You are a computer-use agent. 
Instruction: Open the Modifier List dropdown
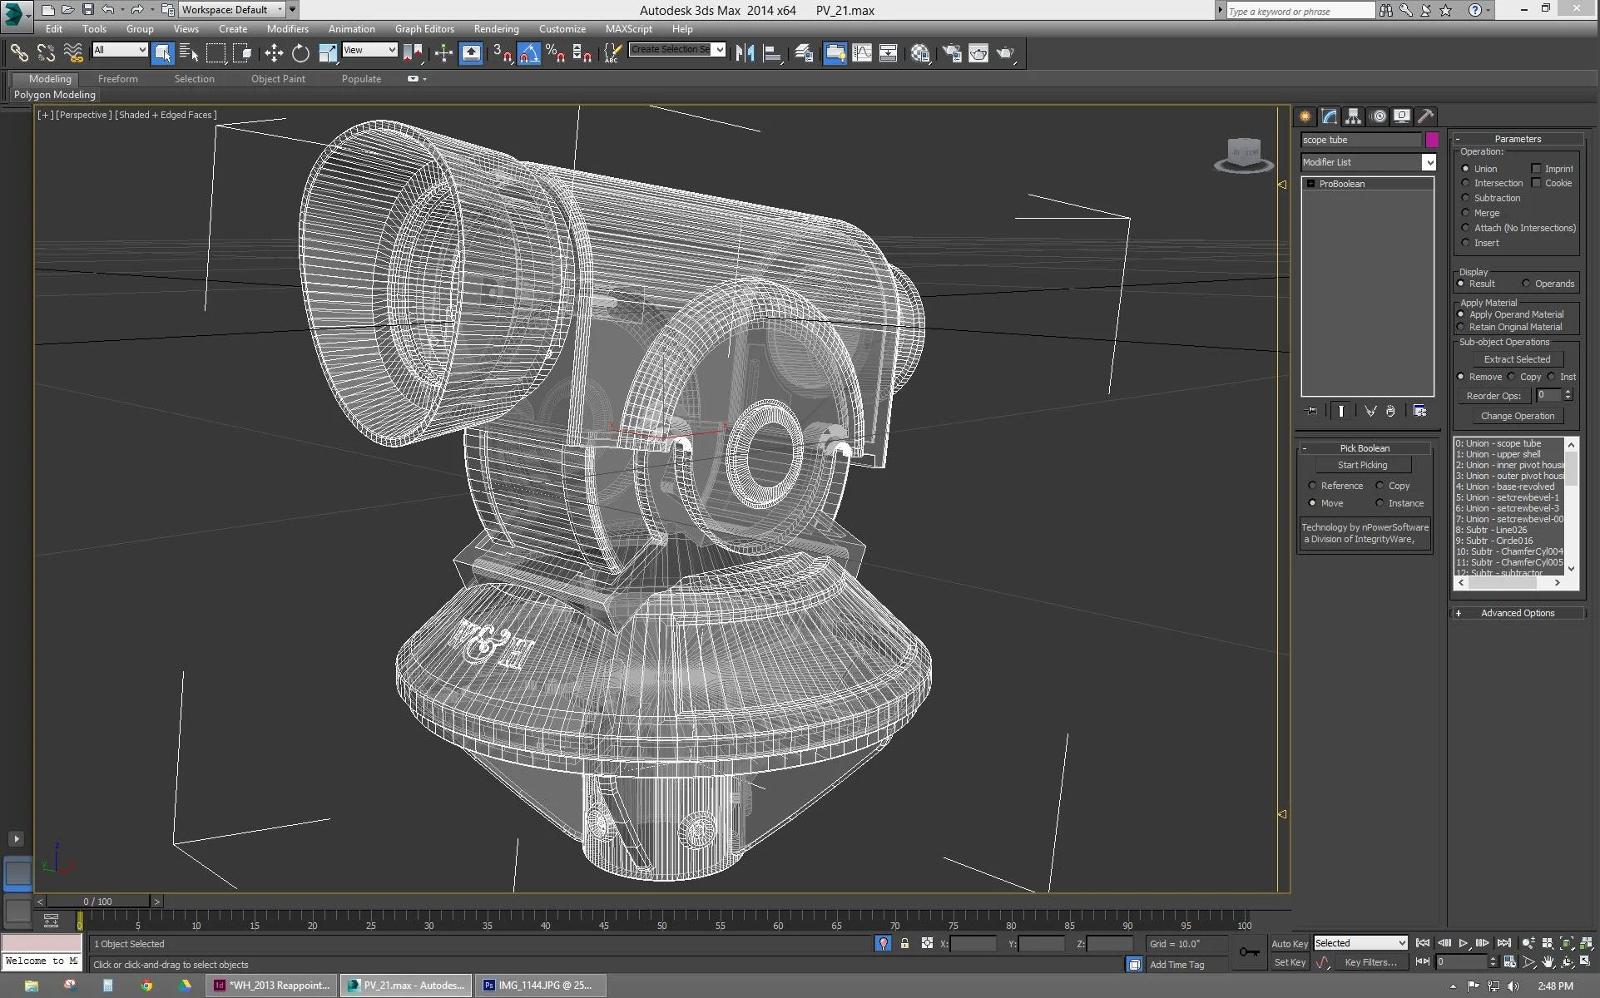pyautogui.click(x=1428, y=162)
